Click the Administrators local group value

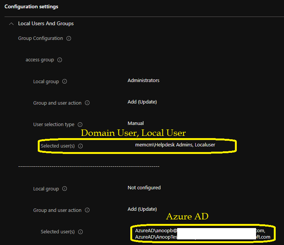pyautogui.click(x=144, y=81)
